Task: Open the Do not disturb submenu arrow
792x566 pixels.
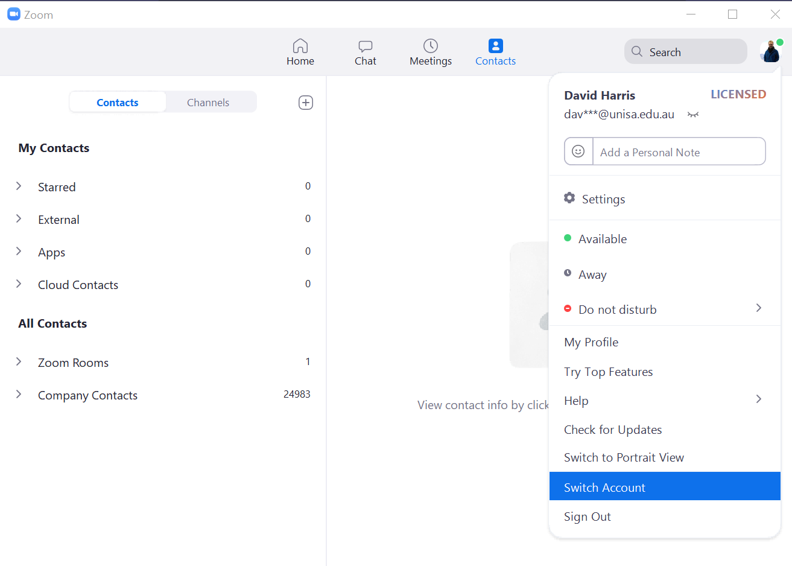Action: (x=758, y=308)
